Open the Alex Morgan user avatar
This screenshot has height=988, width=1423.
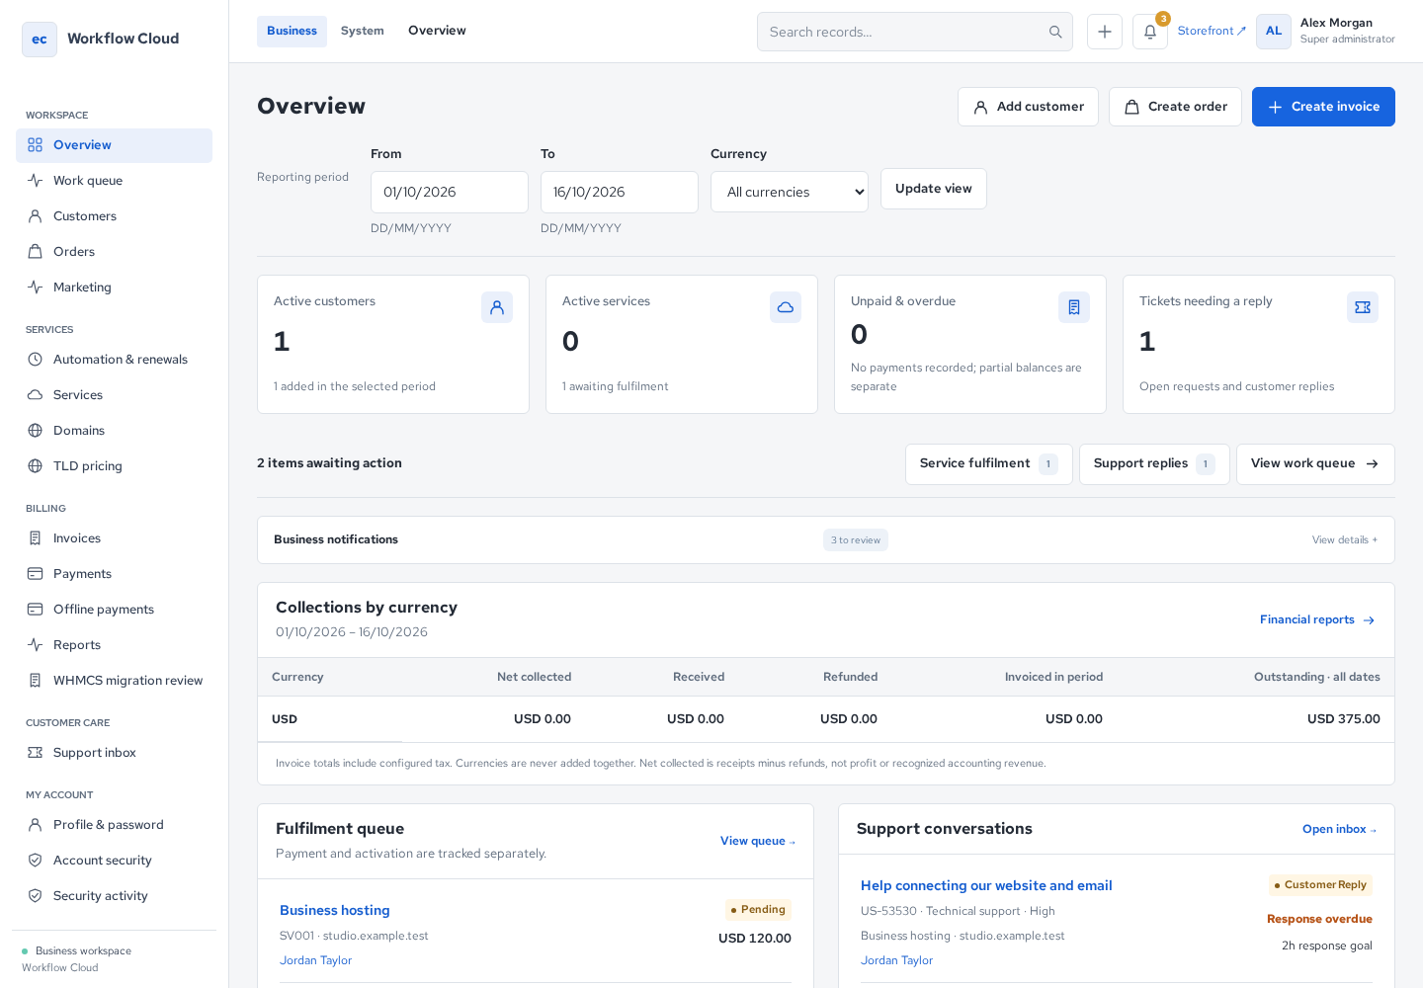pyautogui.click(x=1274, y=32)
